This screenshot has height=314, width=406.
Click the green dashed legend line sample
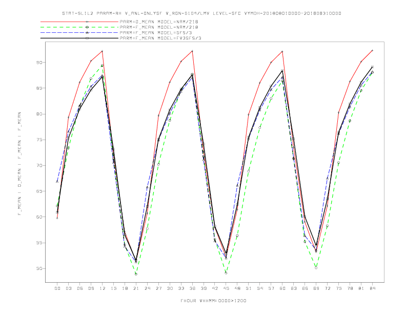coord(79,27)
